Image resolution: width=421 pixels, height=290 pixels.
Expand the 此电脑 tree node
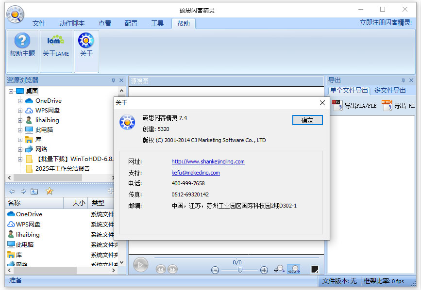[20, 130]
